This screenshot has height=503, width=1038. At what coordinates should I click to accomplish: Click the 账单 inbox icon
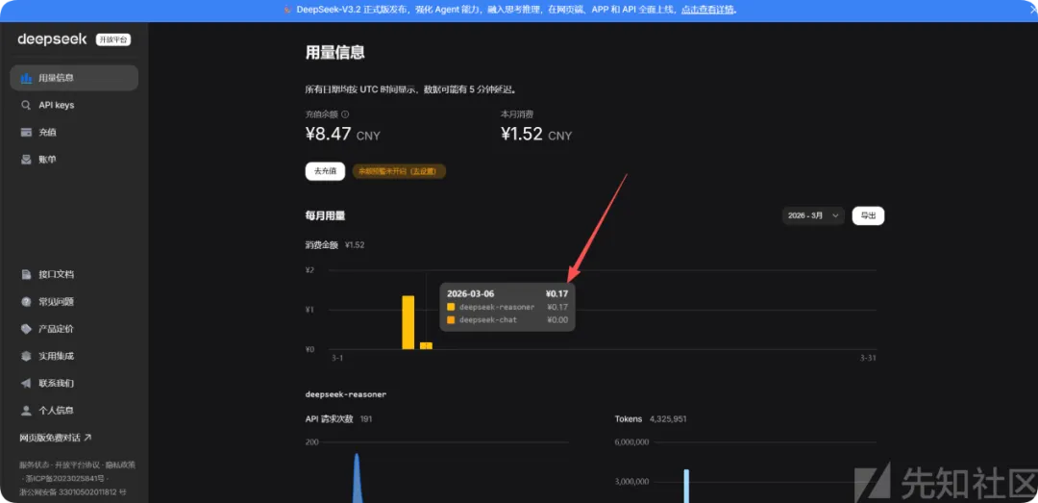[27, 160]
